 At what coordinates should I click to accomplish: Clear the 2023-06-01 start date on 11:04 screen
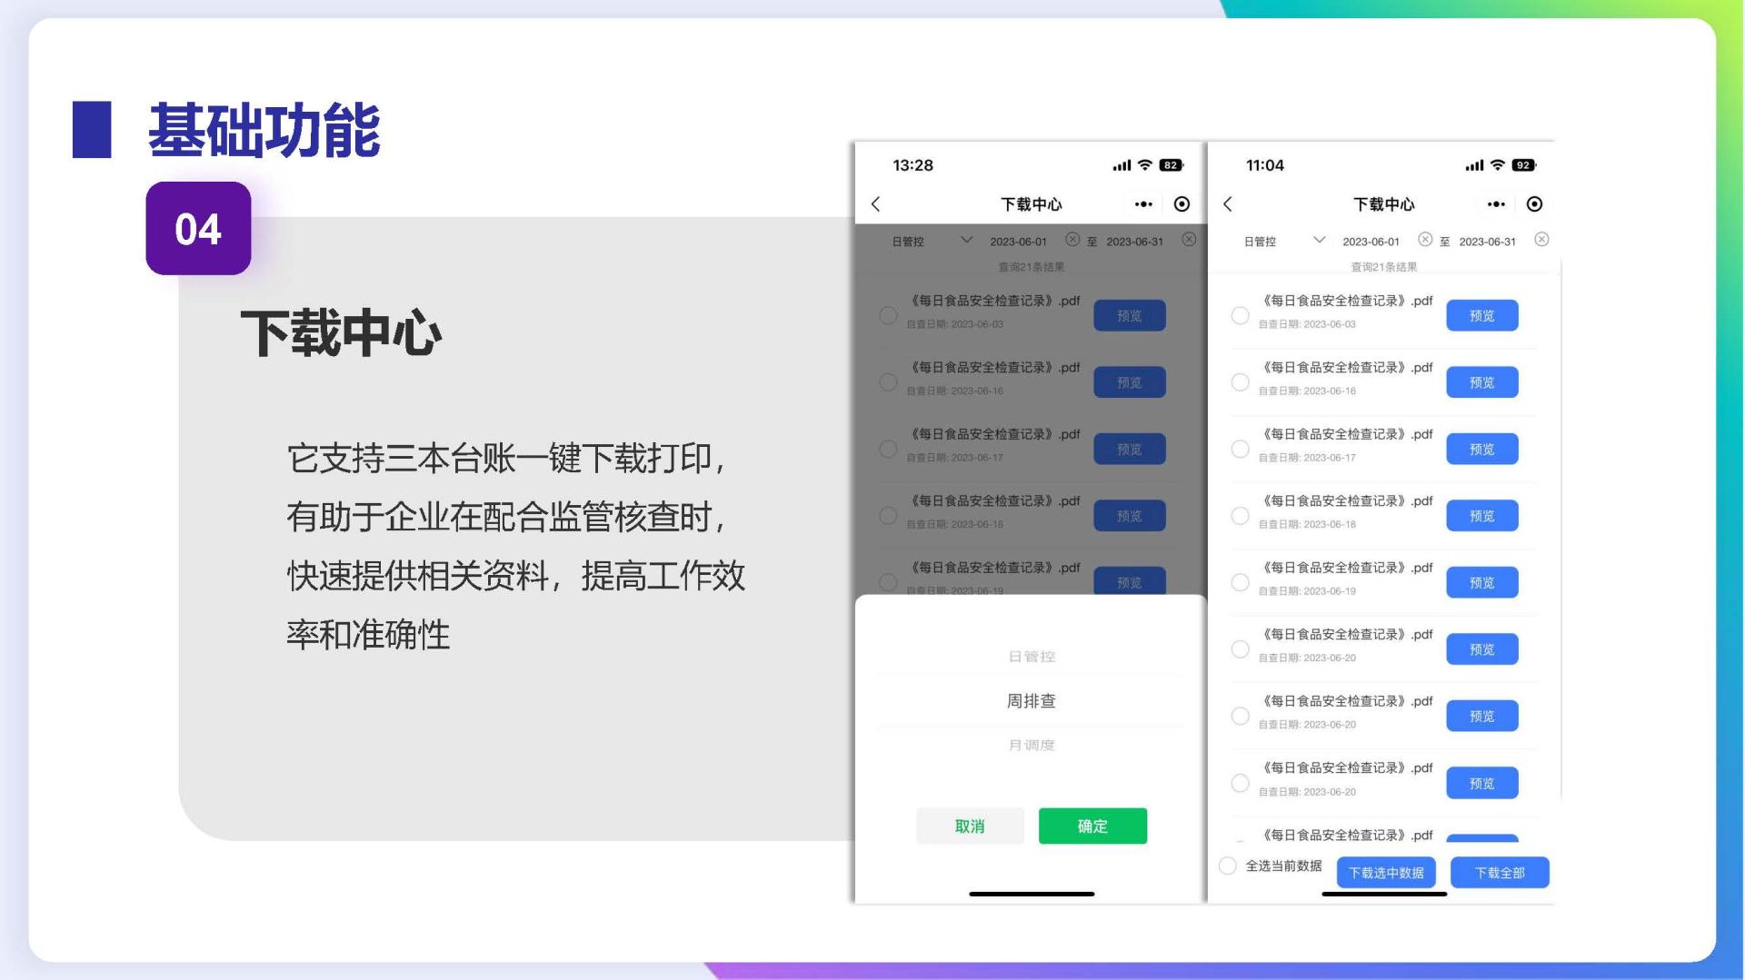coord(1425,240)
